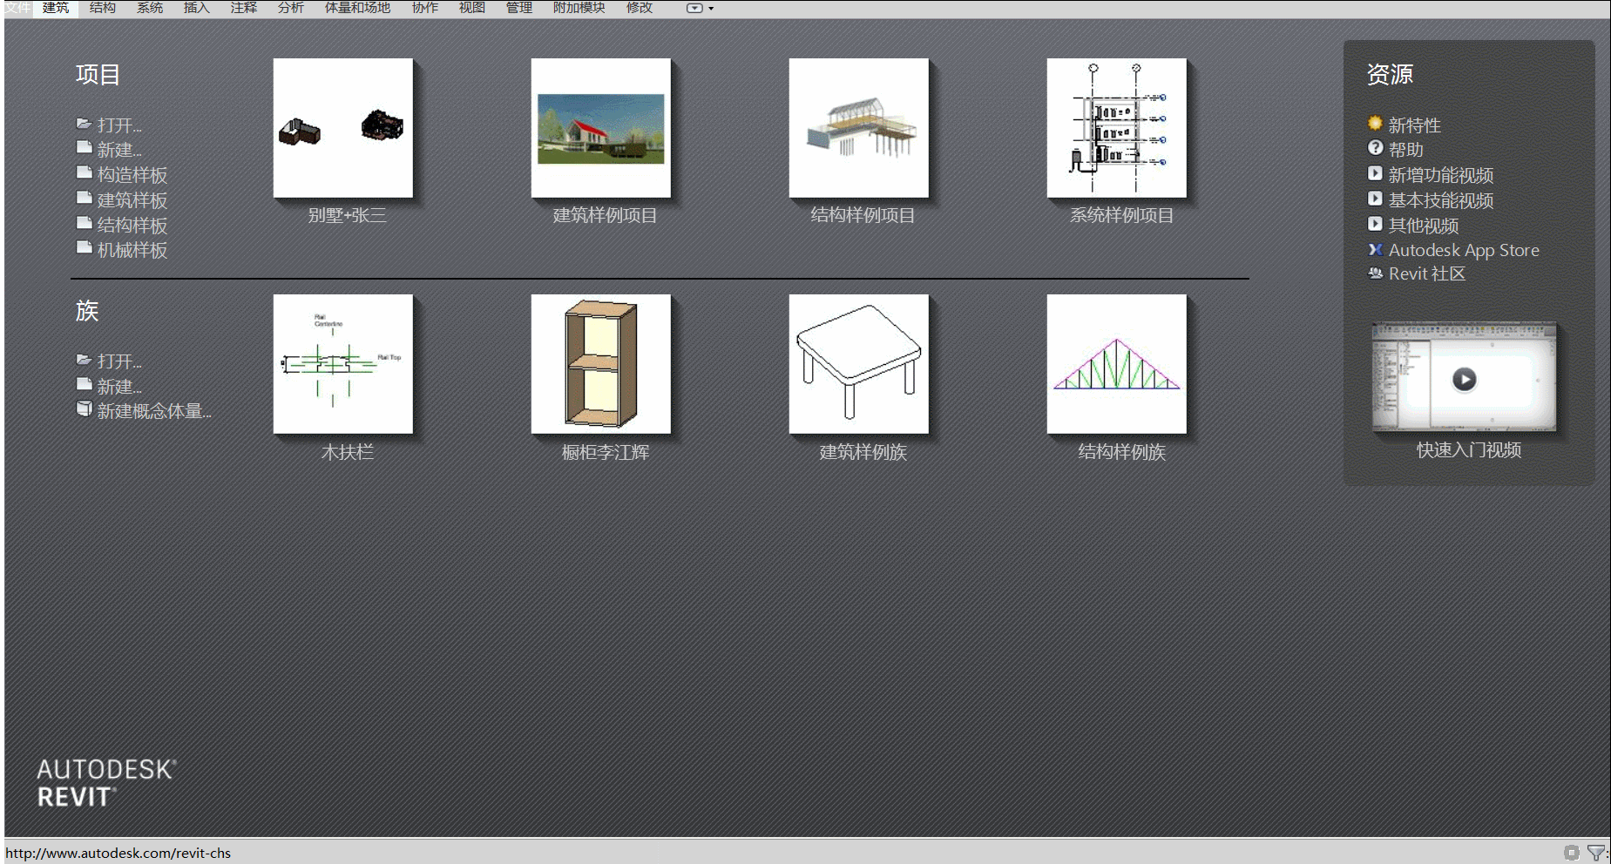
Task: Switch to the 系统 ribbon tab
Action: (x=150, y=8)
